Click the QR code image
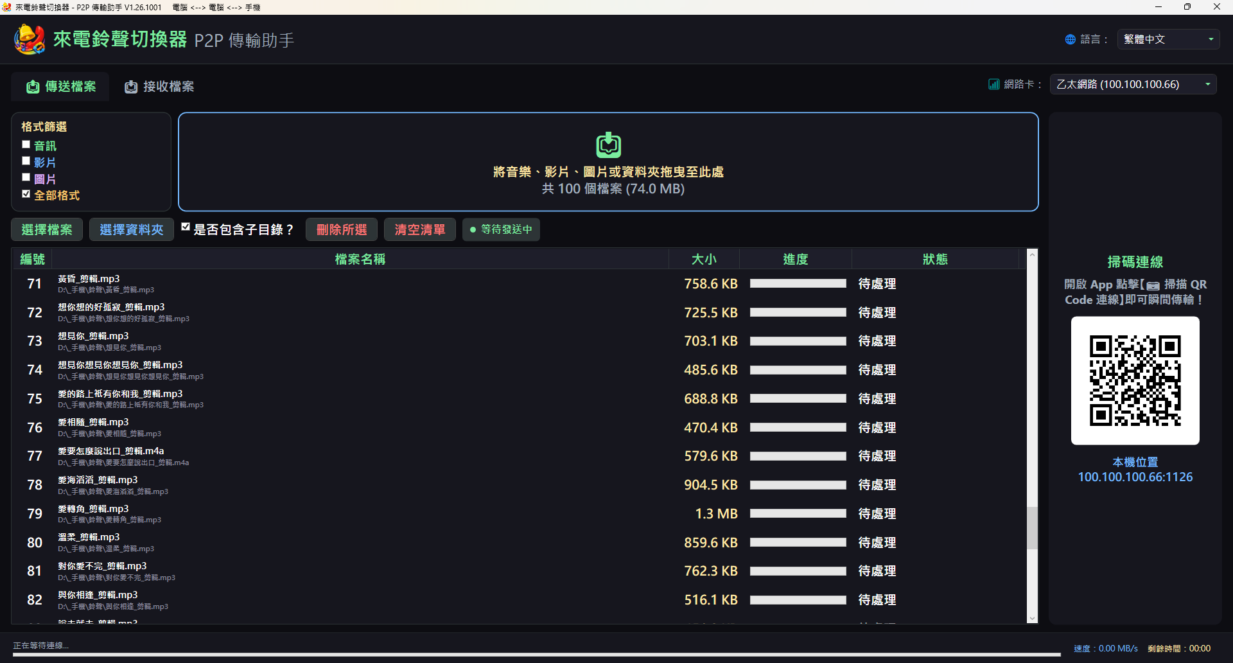The height and width of the screenshot is (663, 1233). pyautogui.click(x=1135, y=380)
